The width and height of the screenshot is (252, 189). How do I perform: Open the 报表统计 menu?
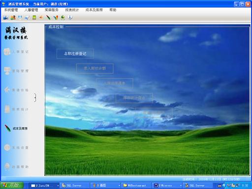point(72,10)
